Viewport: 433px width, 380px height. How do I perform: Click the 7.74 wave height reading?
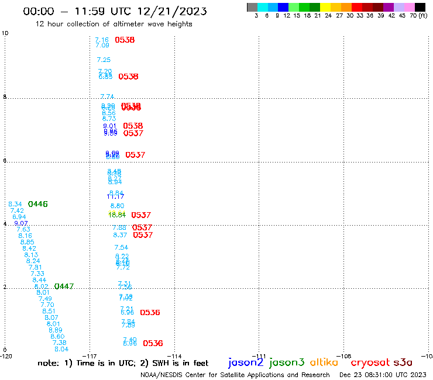pos(107,96)
